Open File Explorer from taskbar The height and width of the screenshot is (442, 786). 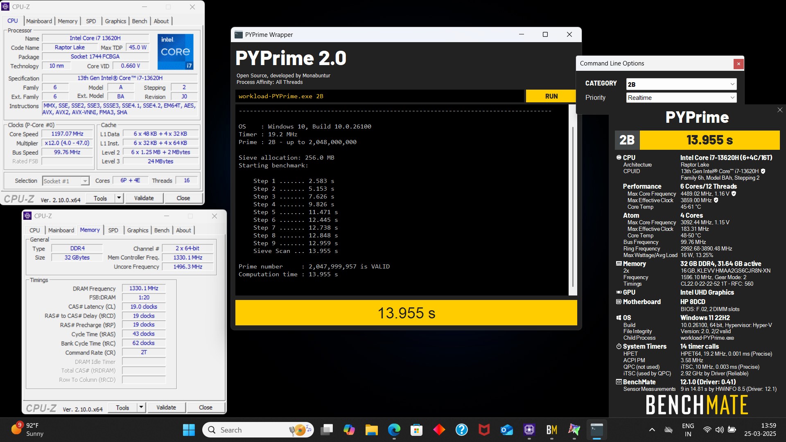pyautogui.click(x=372, y=430)
